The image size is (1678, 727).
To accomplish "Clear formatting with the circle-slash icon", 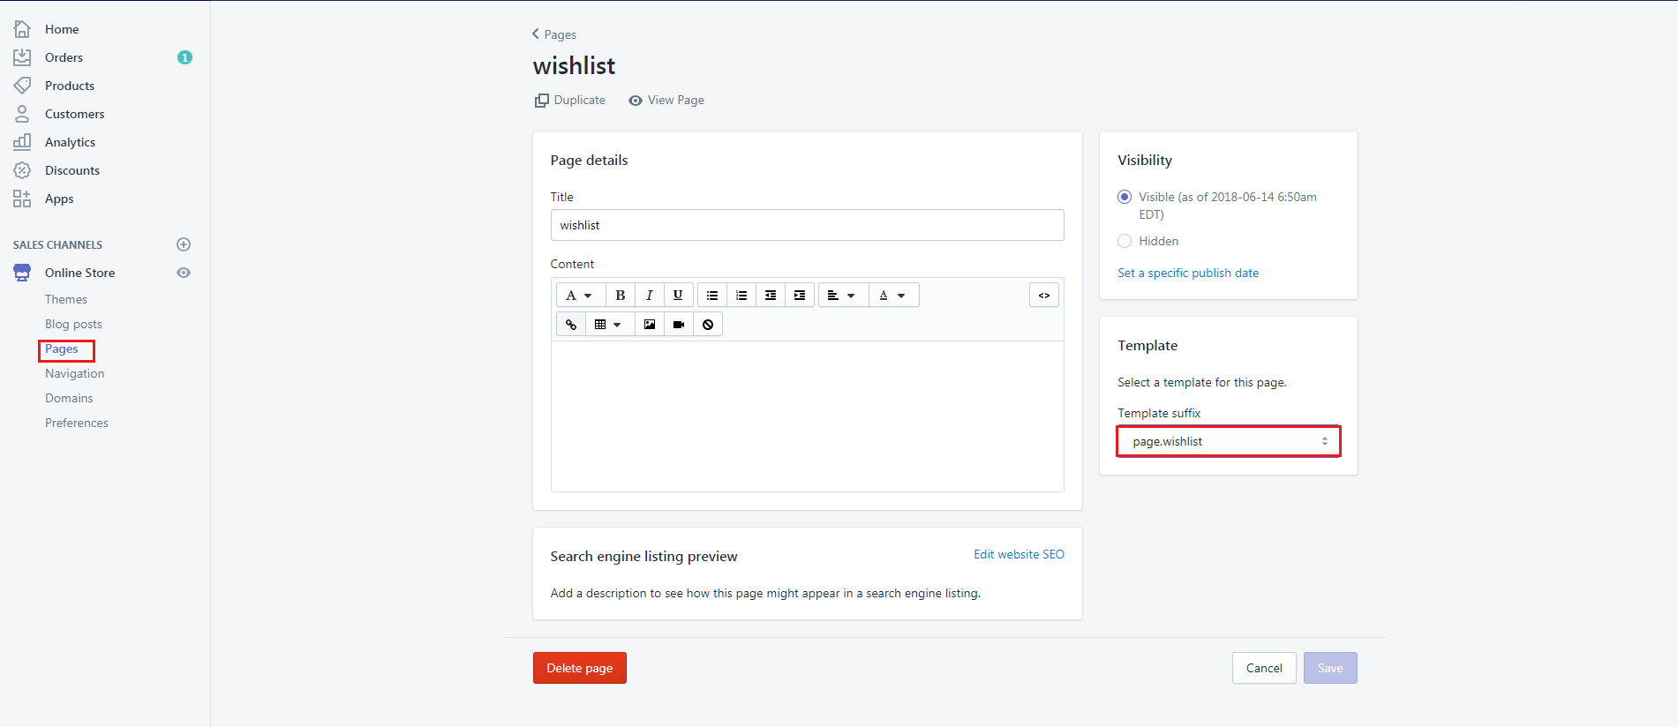I will coord(708,325).
